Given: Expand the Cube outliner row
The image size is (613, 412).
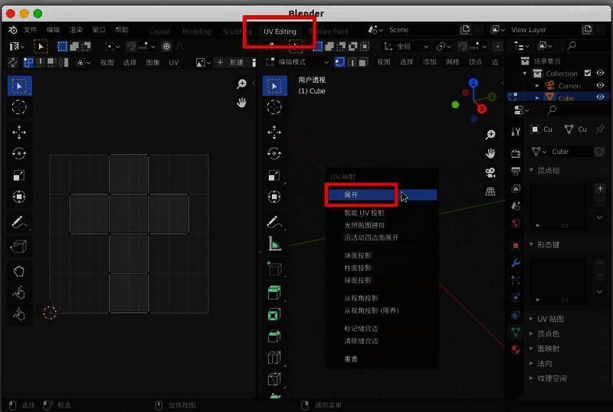Looking at the screenshot, I should click(537, 97).
